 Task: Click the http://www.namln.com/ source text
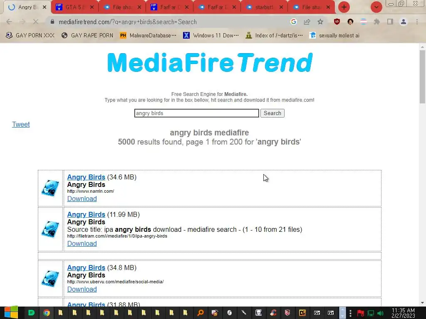tap(90, 191)
